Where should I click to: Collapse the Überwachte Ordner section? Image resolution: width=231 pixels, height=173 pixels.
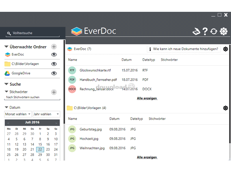point(6,47)
